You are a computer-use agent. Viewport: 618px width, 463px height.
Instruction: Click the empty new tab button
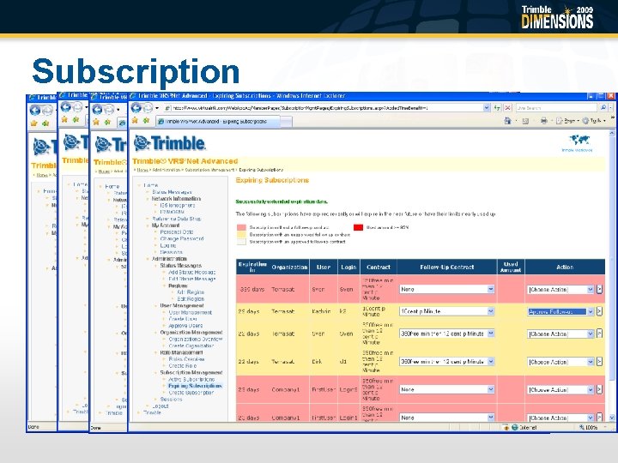tap(287, 122)
